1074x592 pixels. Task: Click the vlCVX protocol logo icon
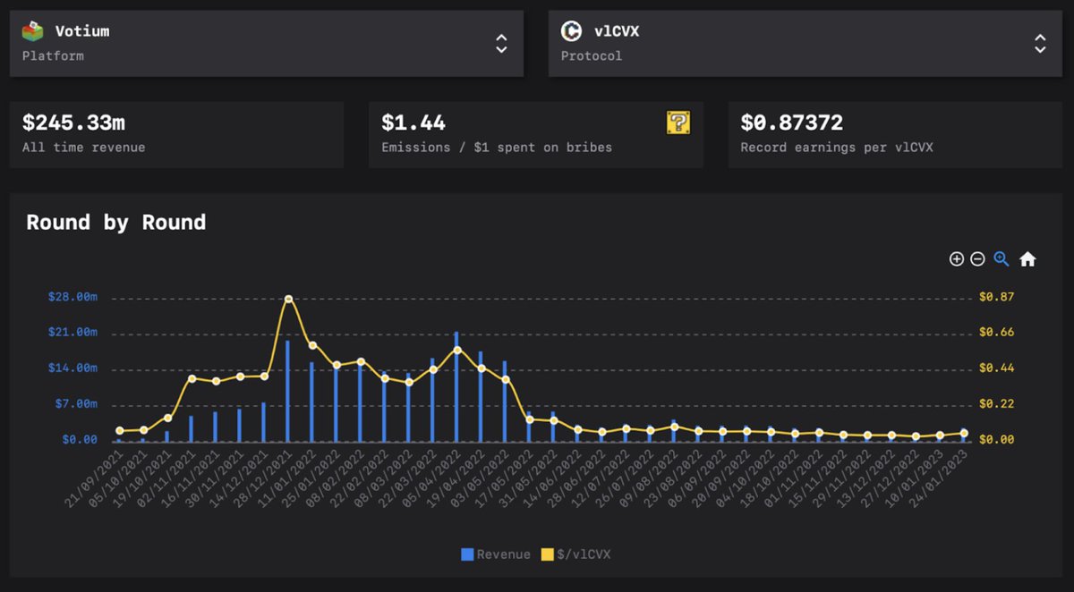pos(571,31)
